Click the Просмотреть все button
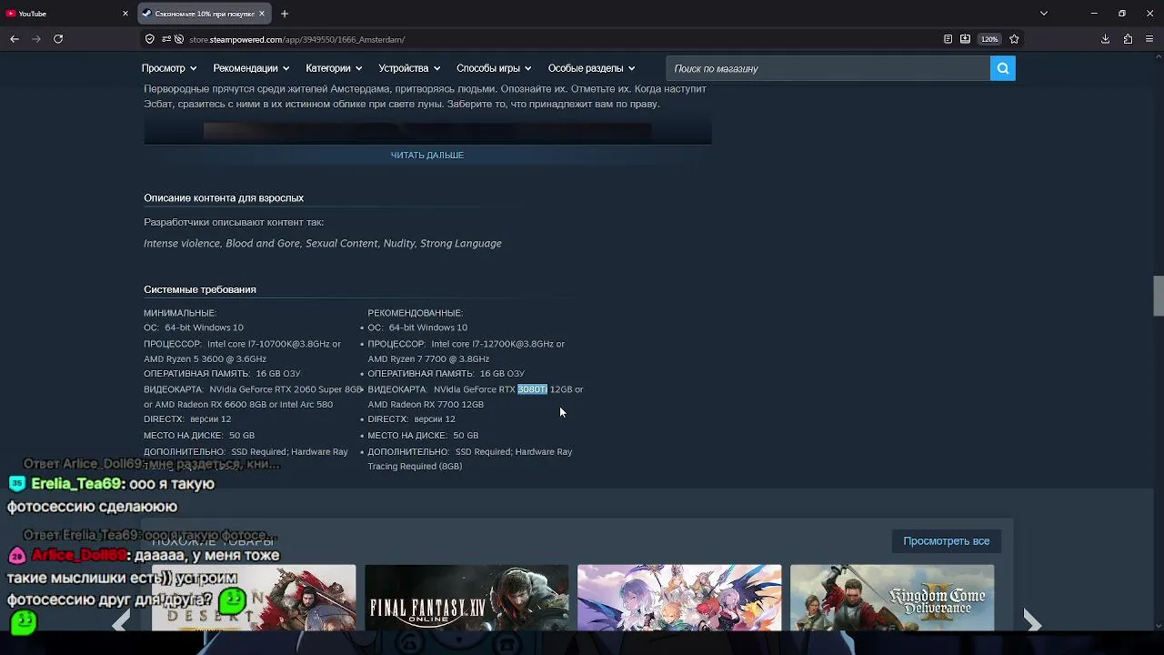 (x=946, y=541)
